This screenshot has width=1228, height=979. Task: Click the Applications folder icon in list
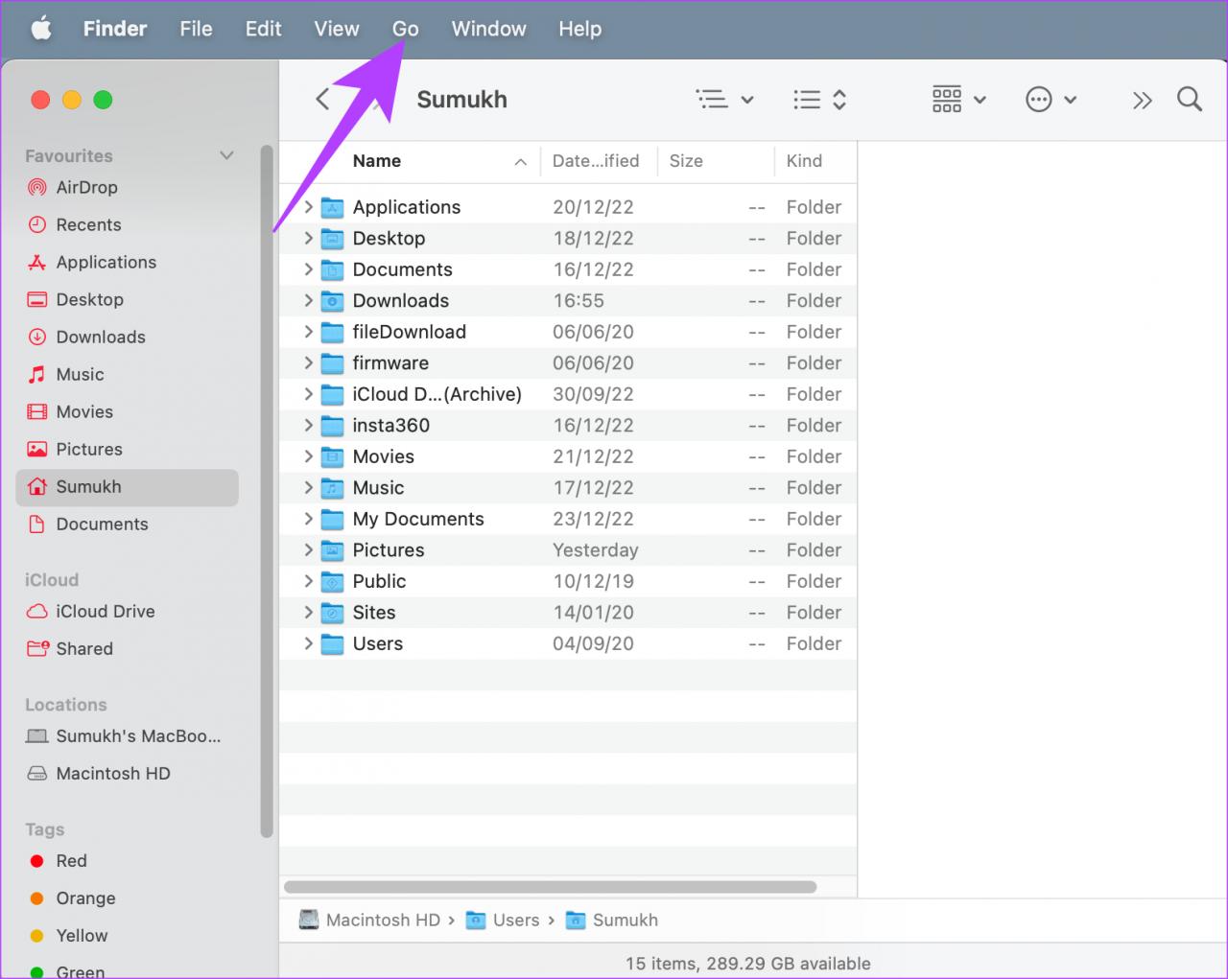332,208
